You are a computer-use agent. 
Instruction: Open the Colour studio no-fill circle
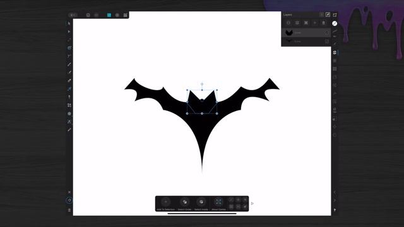click(x=335, y=23)
